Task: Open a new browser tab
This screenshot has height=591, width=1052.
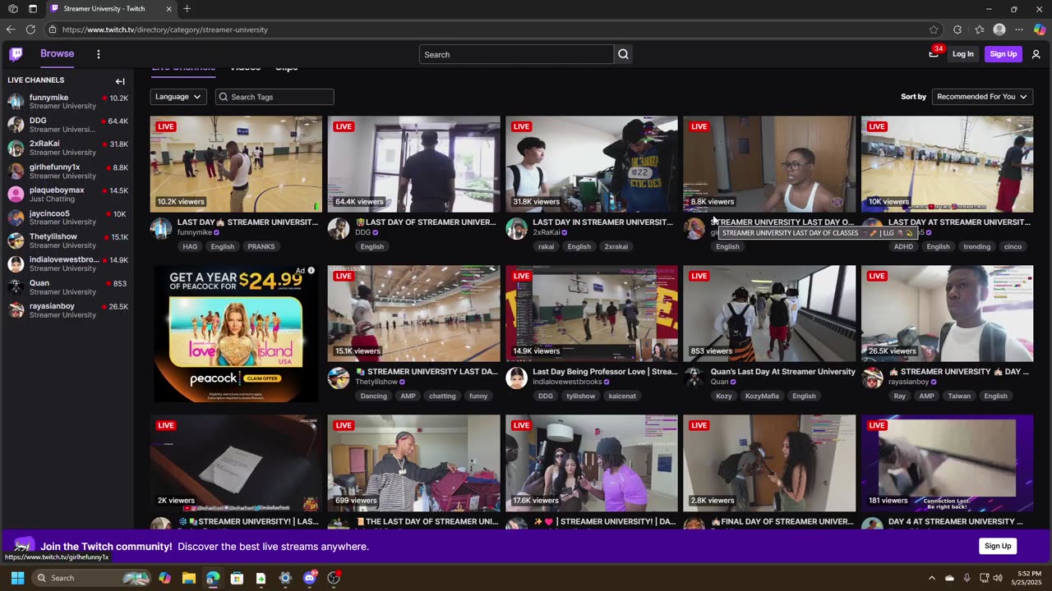Action: pyautogui.click(x=187, y=9)
